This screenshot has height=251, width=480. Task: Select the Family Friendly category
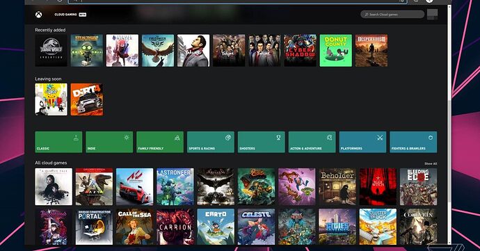[160, 142]
